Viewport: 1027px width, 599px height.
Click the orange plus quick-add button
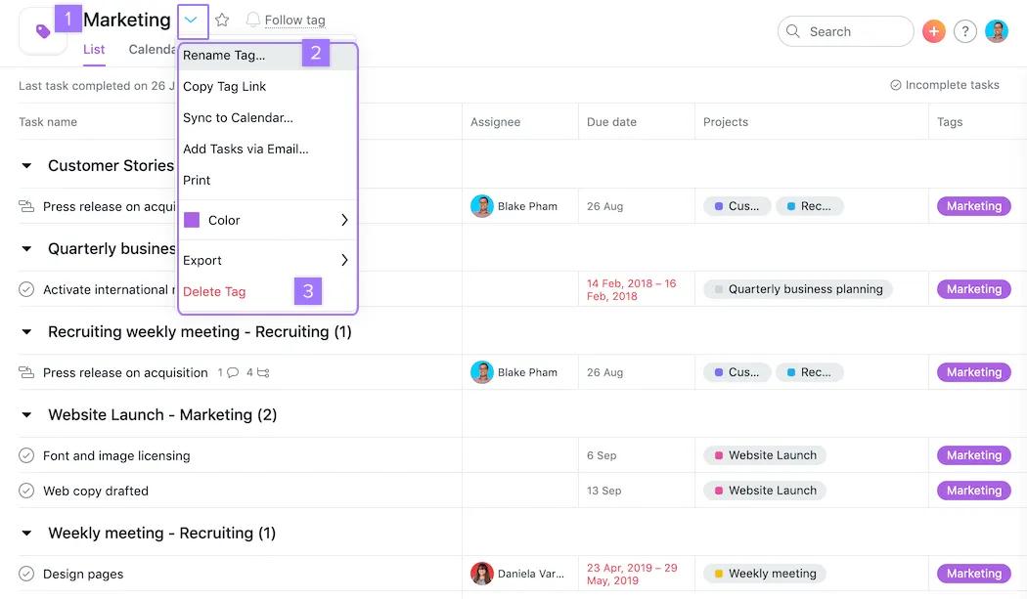pos(933,31)
